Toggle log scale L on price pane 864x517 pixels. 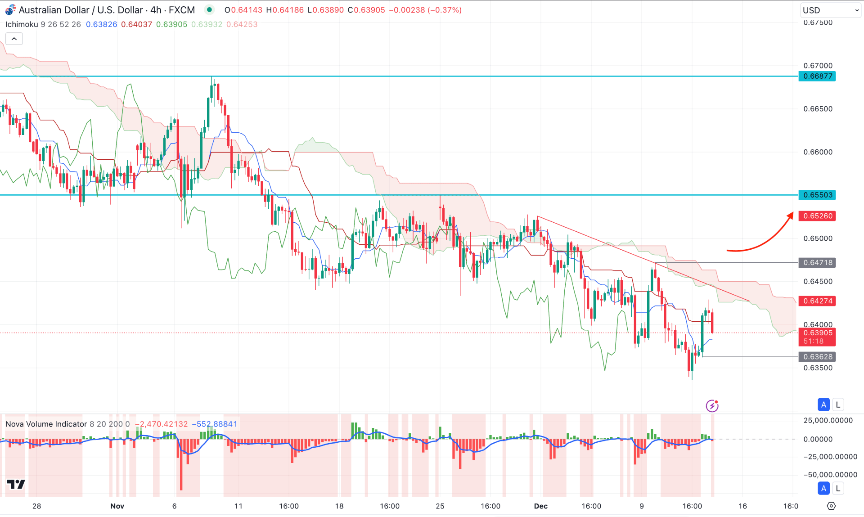(x=838, y=405)
